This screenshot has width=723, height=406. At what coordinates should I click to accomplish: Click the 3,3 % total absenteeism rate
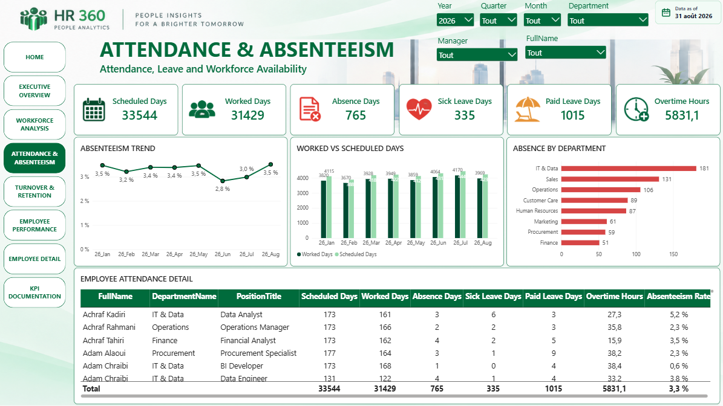click(679, 388)
